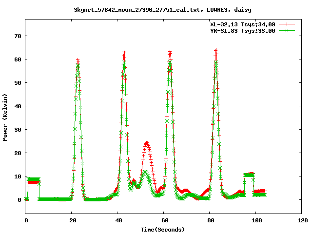
Task: Click the x-axis tick label 100
Action: point(257,220)
